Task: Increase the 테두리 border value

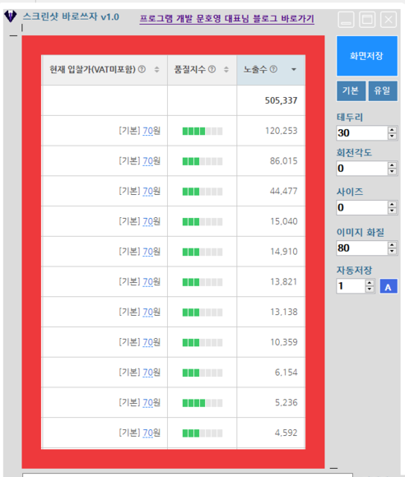Action: pos(392,130)
